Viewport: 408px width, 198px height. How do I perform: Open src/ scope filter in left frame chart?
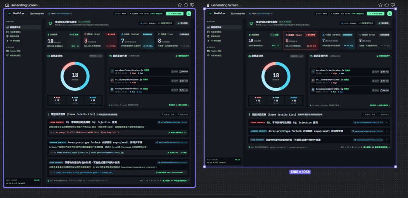click(96, 56)
